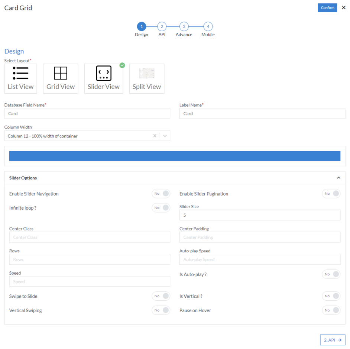Enable the Pause on Hover switch
350x349 pixels.
(x=331, y=310)
